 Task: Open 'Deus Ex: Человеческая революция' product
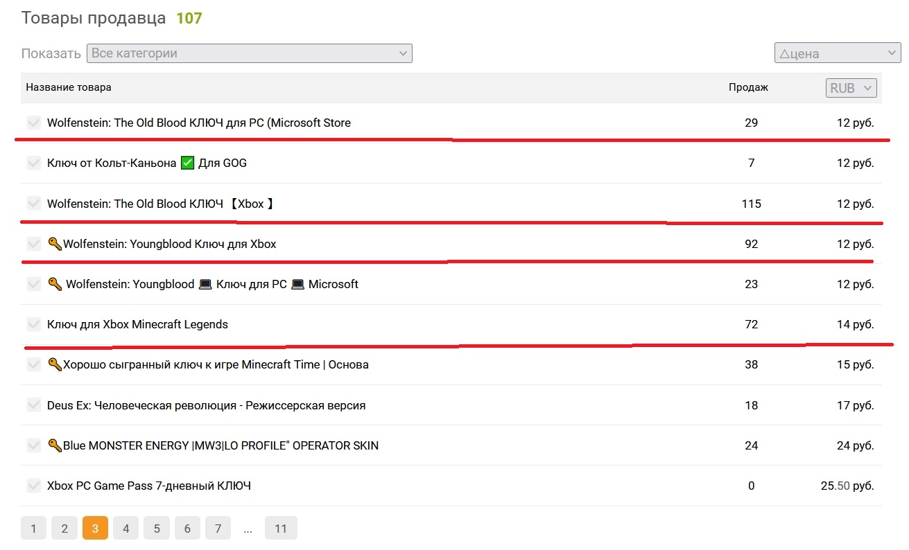(206, 405)
